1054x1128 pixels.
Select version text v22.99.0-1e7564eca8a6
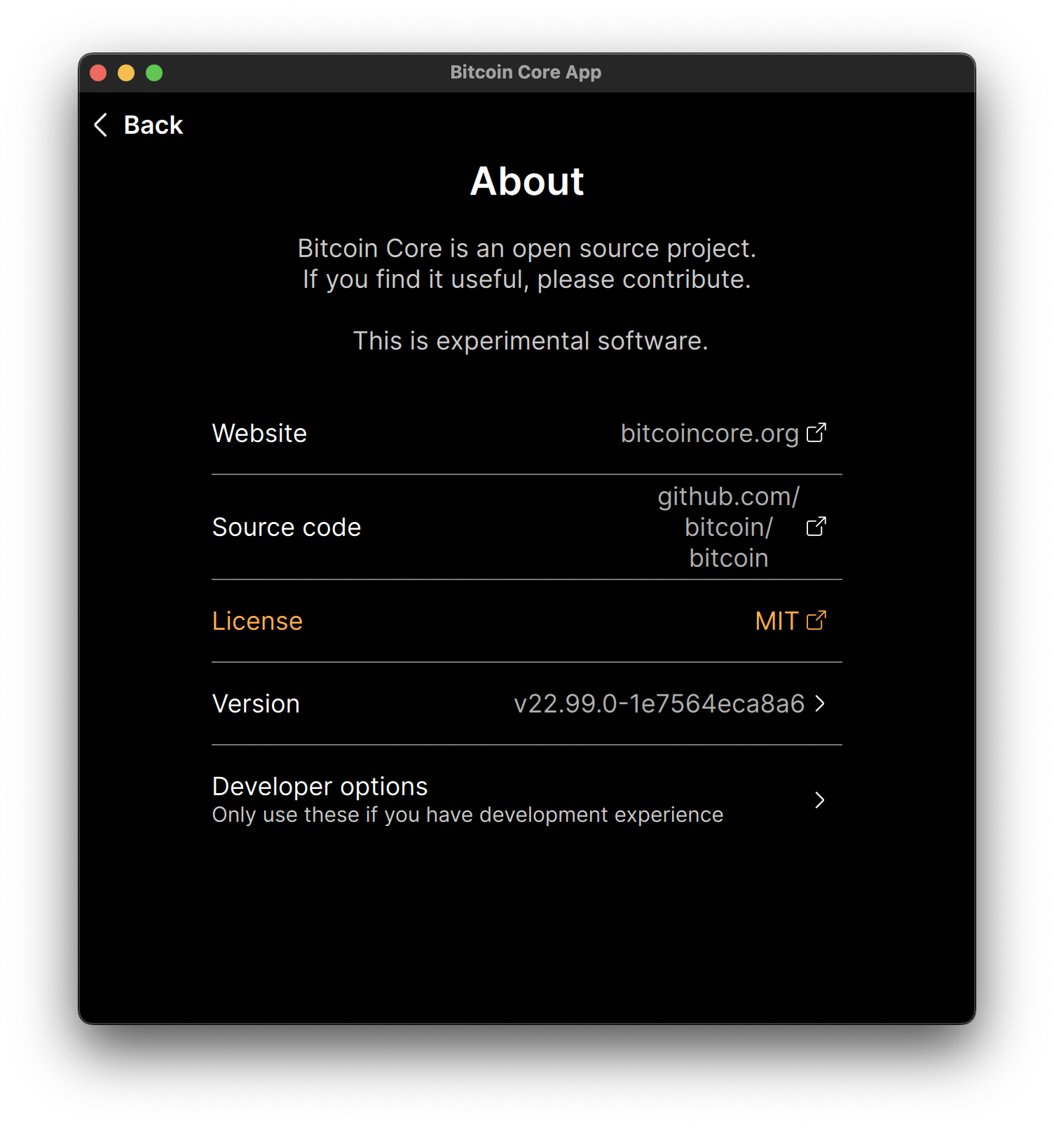coord(659,703)
